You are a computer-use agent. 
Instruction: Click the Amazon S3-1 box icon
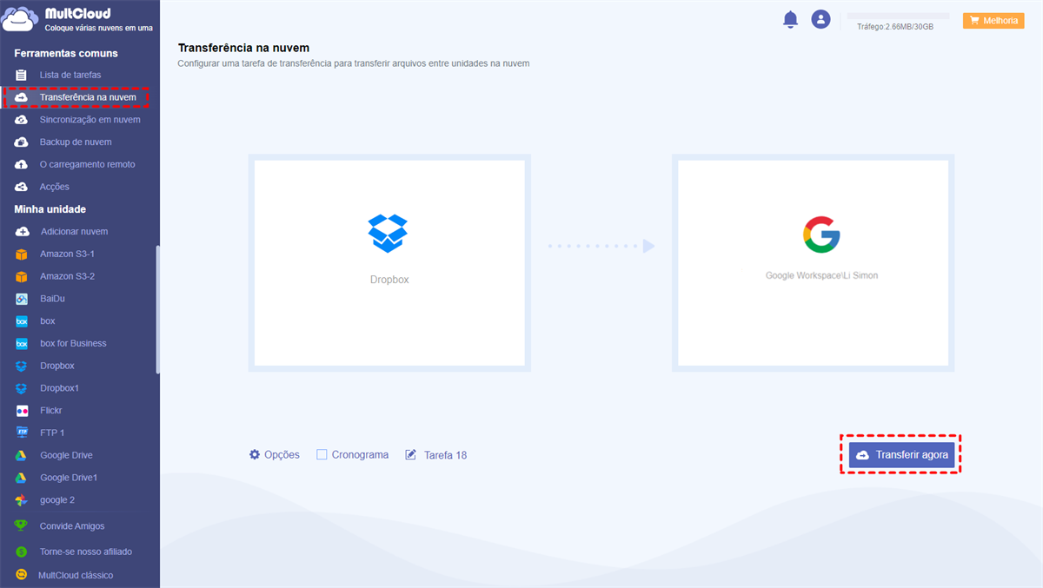[22, 254]
